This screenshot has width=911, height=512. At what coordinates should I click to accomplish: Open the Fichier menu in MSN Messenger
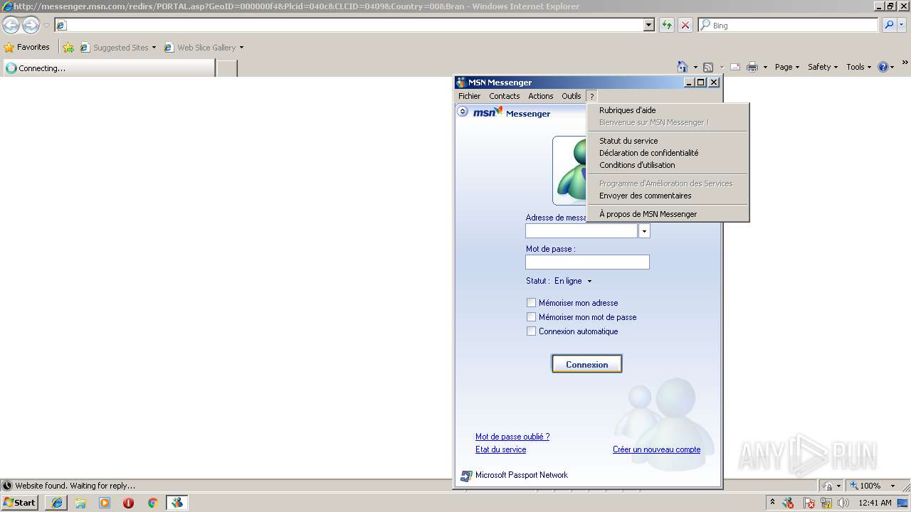click(x=469, y=96)
